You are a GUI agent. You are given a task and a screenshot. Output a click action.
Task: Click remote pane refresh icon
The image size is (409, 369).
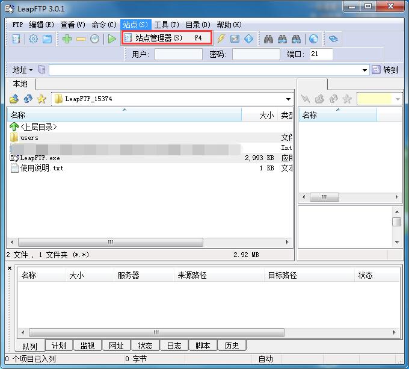333,99
